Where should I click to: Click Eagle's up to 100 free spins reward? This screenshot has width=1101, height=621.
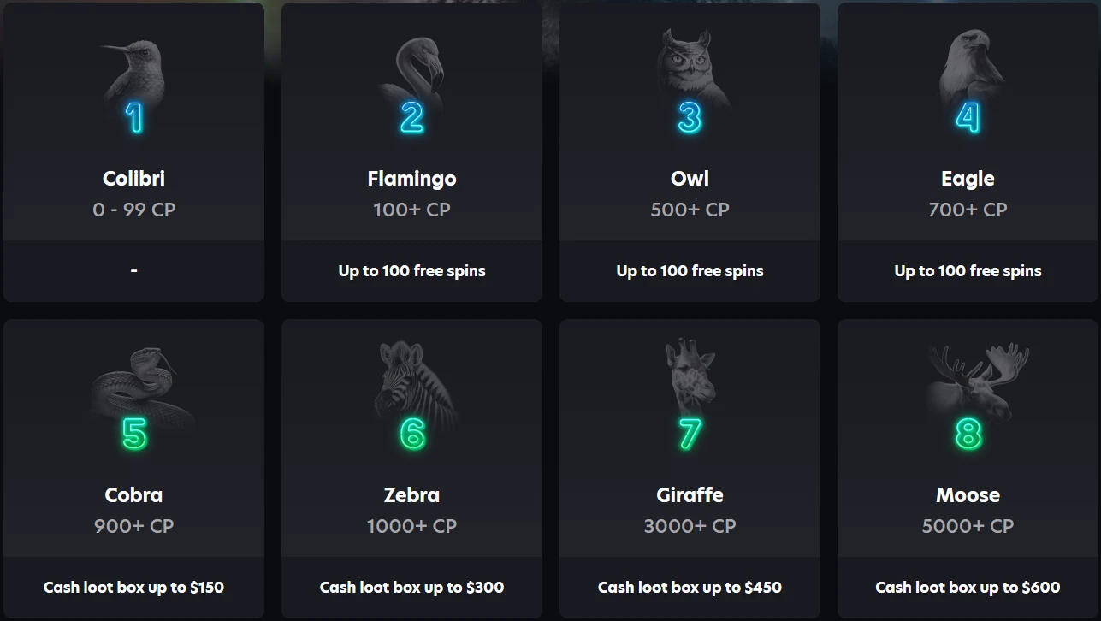(968, 271)
